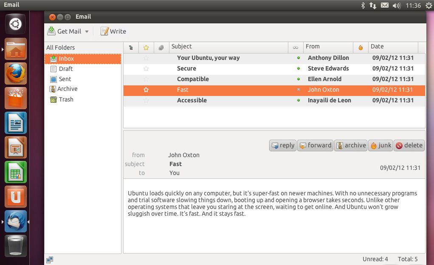
Task: Open the Bluetooth indicator menu
Action: point(363,6)
